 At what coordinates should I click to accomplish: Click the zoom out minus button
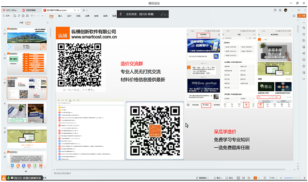[x=281, y=178]
